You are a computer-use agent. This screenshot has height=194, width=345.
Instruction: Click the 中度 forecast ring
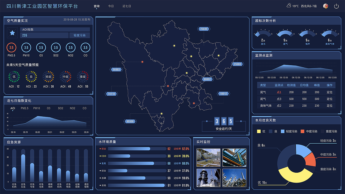65,77
